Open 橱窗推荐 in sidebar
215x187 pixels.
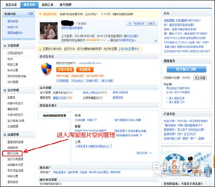tap(13, 109)
